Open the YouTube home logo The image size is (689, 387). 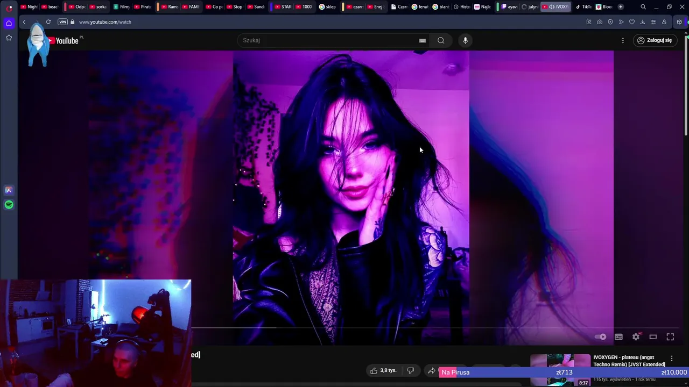(64, 41)
